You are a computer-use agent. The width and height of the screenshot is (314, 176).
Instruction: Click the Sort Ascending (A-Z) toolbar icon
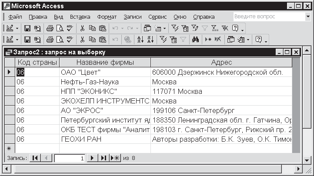click(140, 40)
